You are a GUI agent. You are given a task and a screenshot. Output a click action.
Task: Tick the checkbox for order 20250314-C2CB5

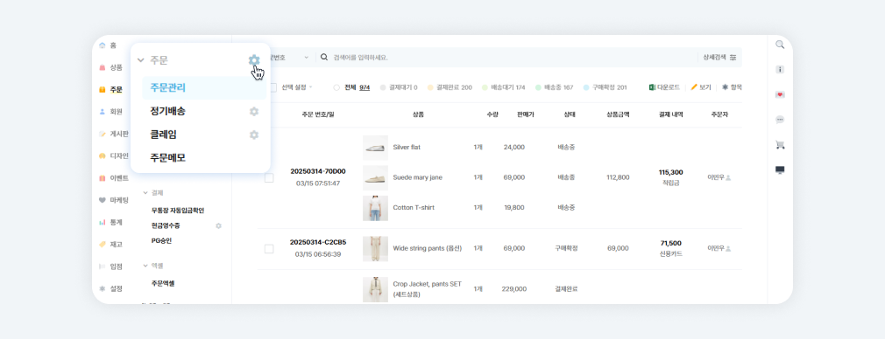[269, 249]
